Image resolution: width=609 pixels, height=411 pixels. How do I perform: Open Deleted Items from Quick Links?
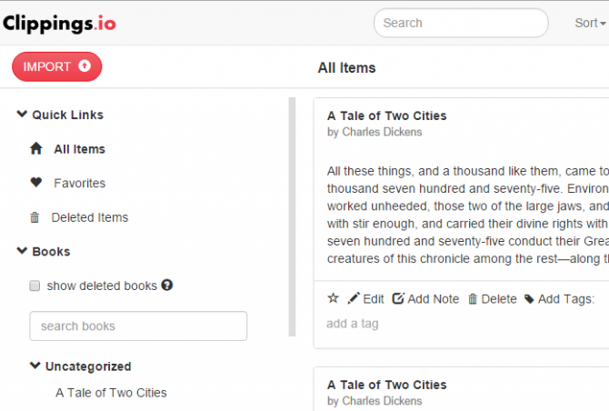pyautogui.click(x=90, y=217)
